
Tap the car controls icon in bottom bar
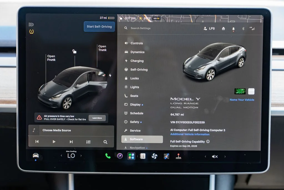coord(36,155)
